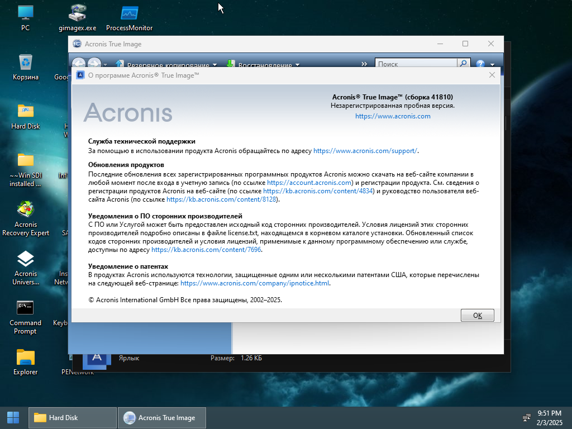Image resolution: width=572 pixels, height=429 pixels.
Task: Open the ipnotice.html patents link
Action: [x=255, y=283]
